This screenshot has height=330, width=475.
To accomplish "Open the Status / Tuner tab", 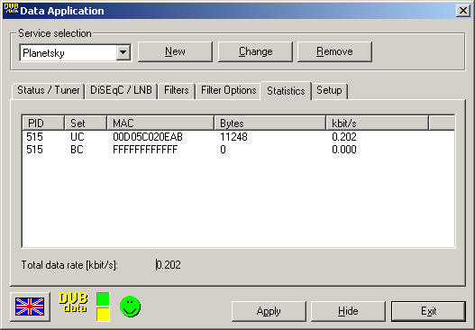I will tap(48, 90).
